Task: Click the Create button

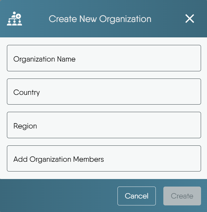Action: pyautogui.click(x=182, y=196)
